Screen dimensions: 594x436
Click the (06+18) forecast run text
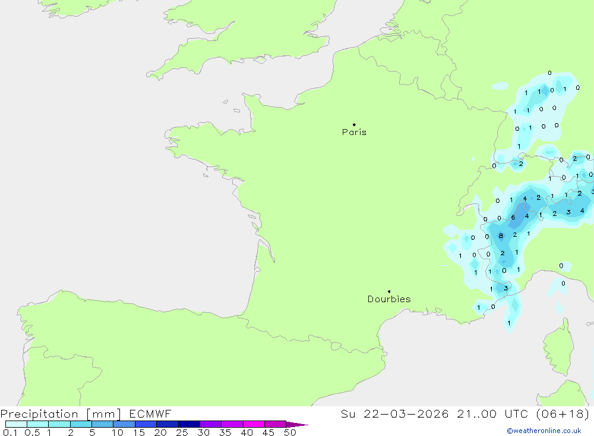[x=563, y=413]
